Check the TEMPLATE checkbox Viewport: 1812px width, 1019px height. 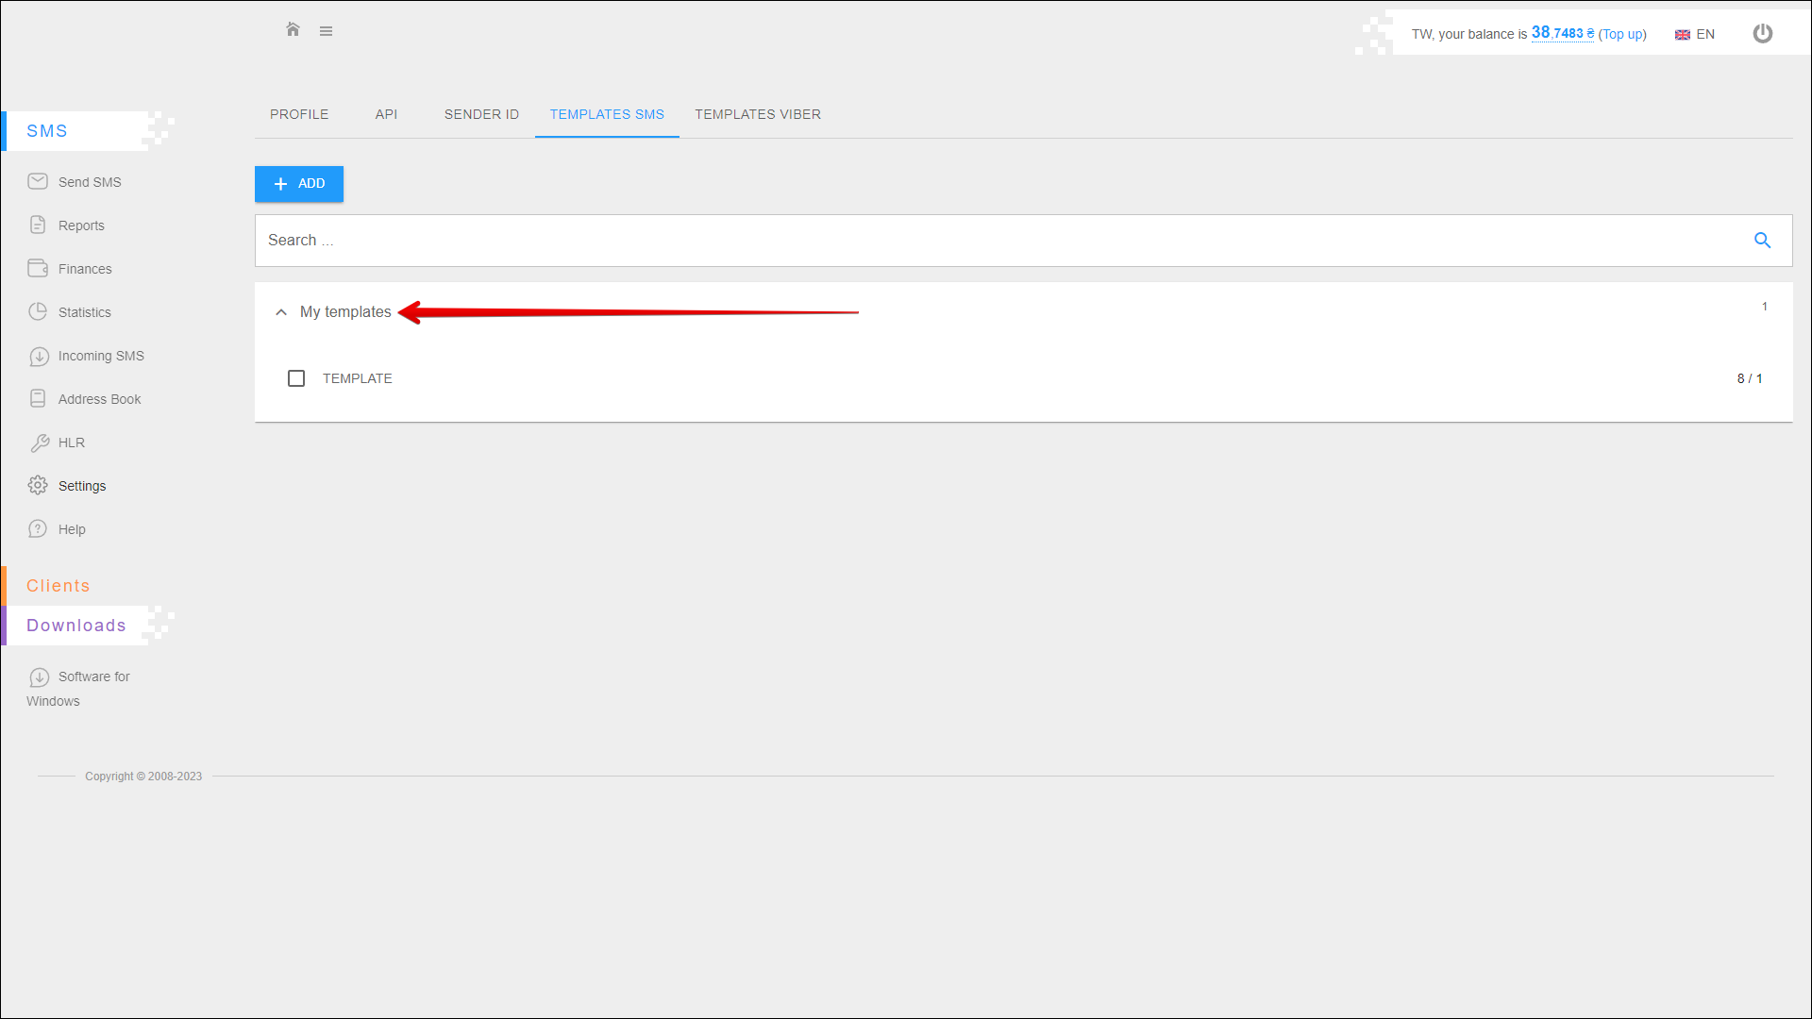pyautogui.click(x=296, y=378)
